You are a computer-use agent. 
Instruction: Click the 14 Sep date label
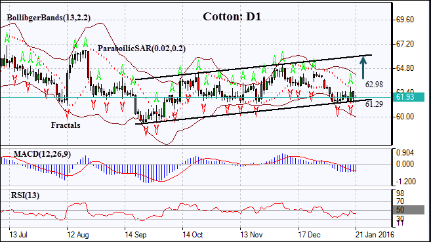point(136,235)
